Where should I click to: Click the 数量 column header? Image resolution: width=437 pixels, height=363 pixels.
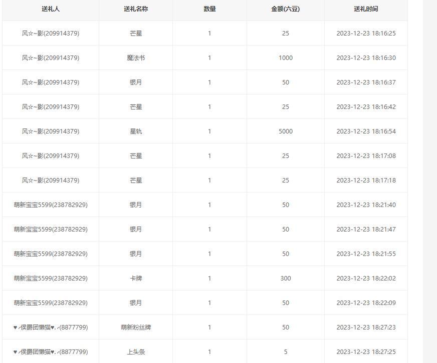(209, 9)
